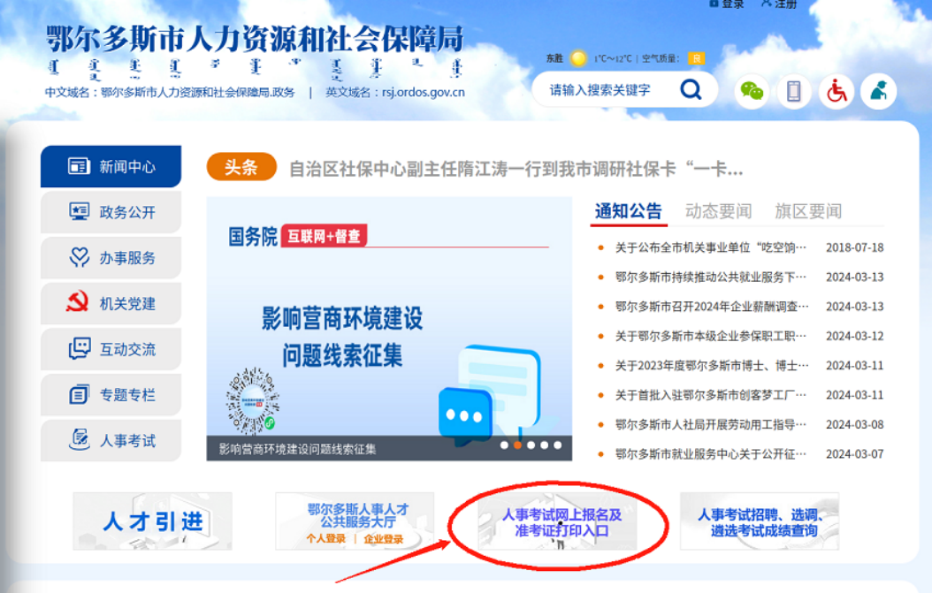Click the 政务公开 monitor icon
The width and height of the screenshot is (932, 593).
coord(79,211)
